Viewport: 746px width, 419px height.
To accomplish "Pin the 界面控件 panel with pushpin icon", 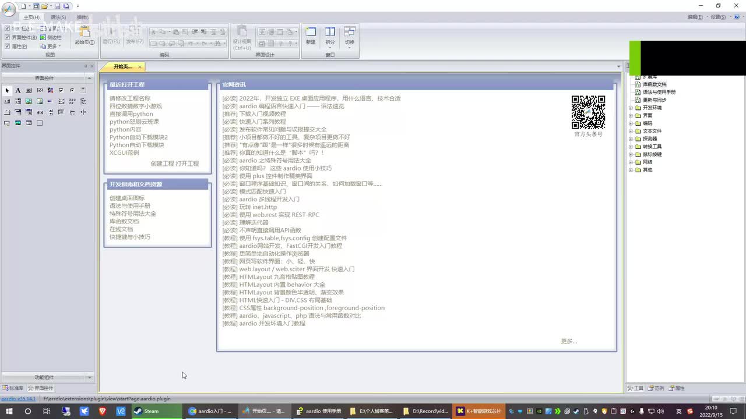I will pyautogui.click(x=86, y=66).
